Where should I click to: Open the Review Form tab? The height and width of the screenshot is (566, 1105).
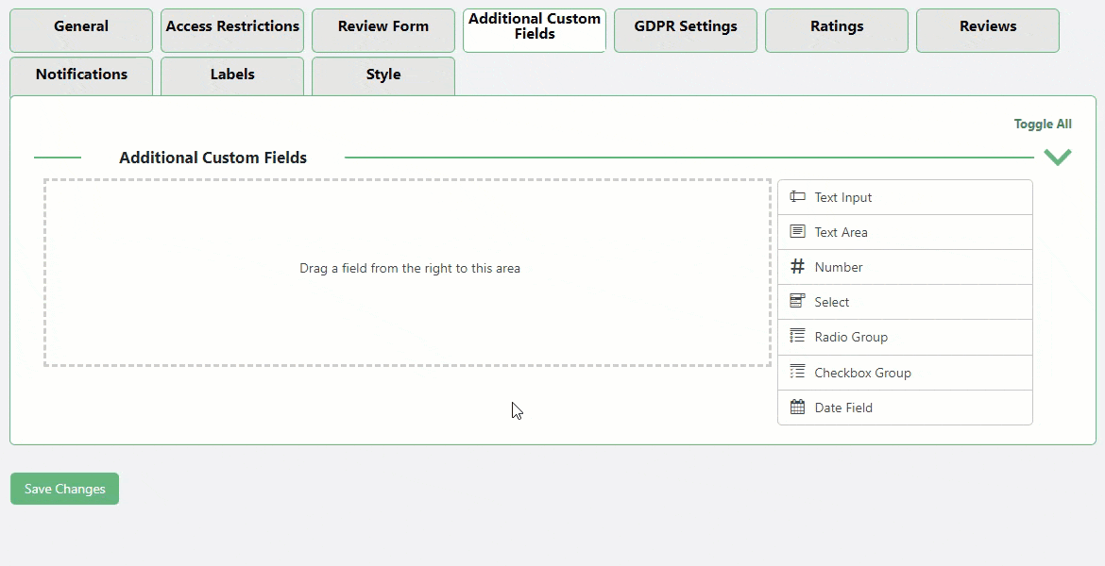[x=383, y=30]
